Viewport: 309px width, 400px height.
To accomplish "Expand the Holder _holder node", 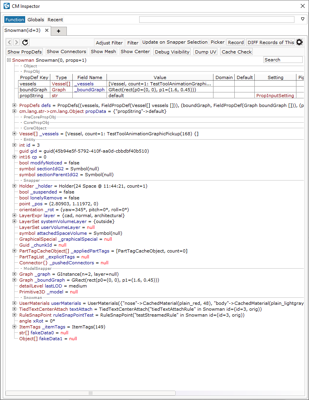I will click(14, 186).
